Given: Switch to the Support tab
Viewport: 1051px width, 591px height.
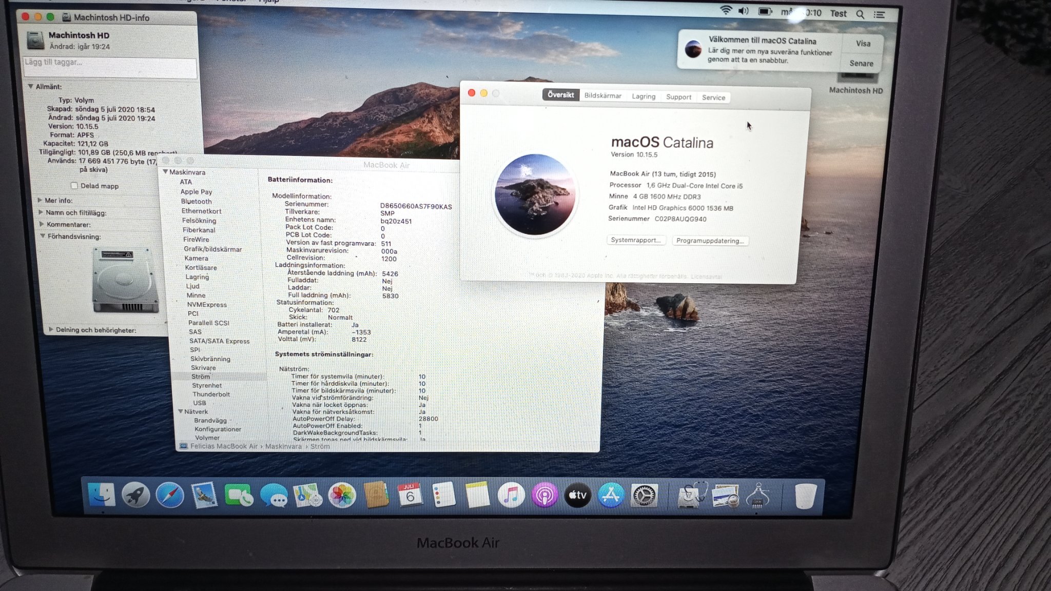Looking at the screenshot, I should click(x=678, y=97).
